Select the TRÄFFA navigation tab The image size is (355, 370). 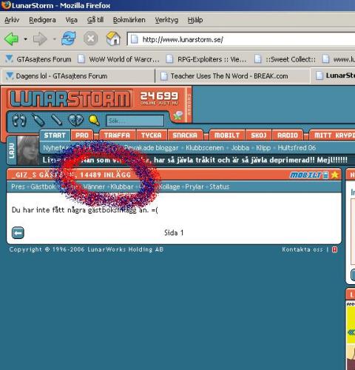[117, 135]
